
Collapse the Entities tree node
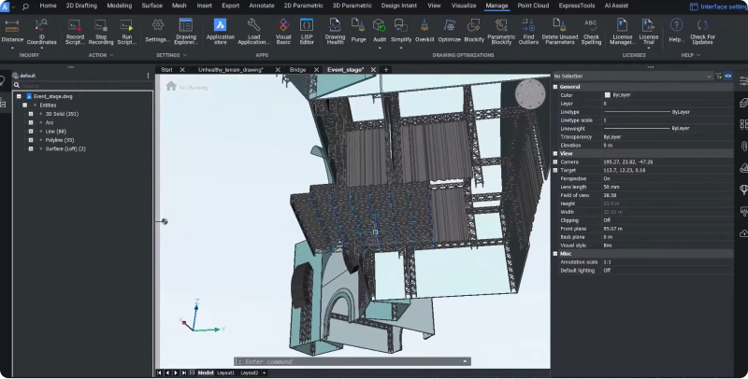tap(24, 105)
